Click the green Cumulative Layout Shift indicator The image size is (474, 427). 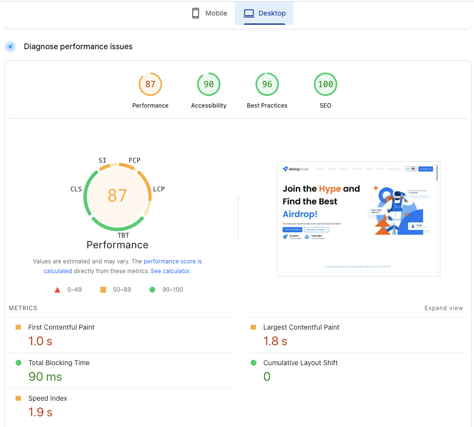click(254, 363)
